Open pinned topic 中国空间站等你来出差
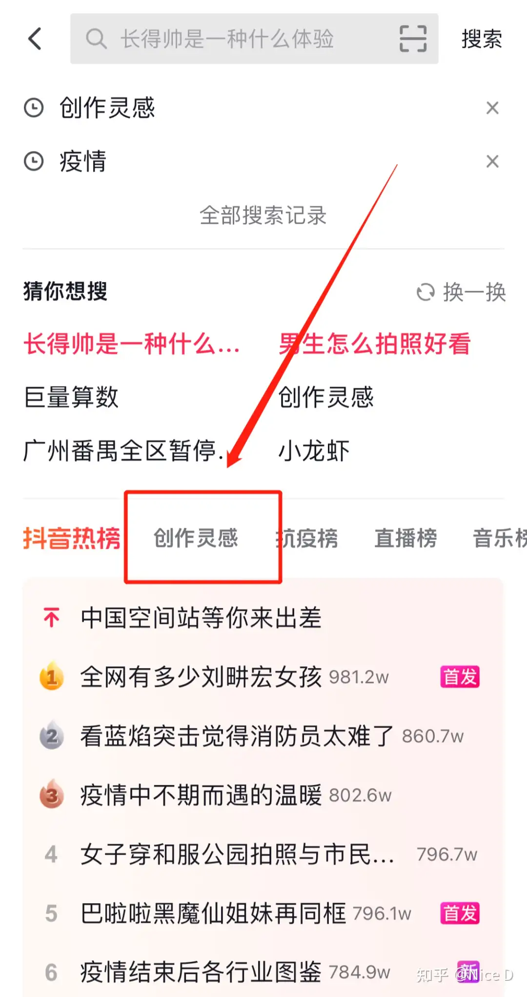This screenshot has height=997, width=527. pos(201,618)
